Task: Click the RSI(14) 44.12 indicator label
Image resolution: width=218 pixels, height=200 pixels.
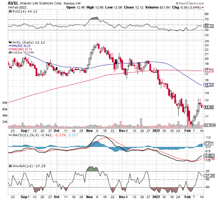Action: point(25,11)
